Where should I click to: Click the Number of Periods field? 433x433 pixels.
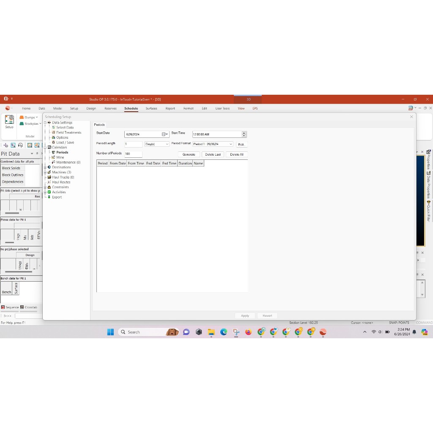pos(133,154)
